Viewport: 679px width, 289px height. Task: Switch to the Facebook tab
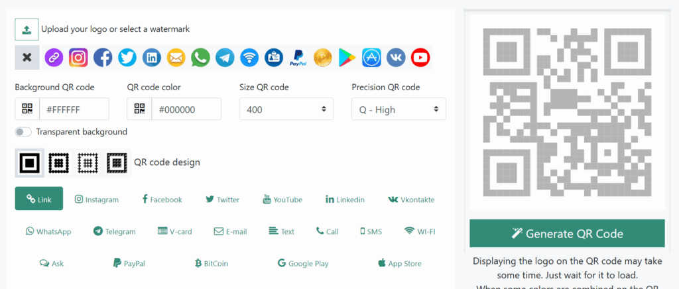pyautogui.click(x=162, y=200)
